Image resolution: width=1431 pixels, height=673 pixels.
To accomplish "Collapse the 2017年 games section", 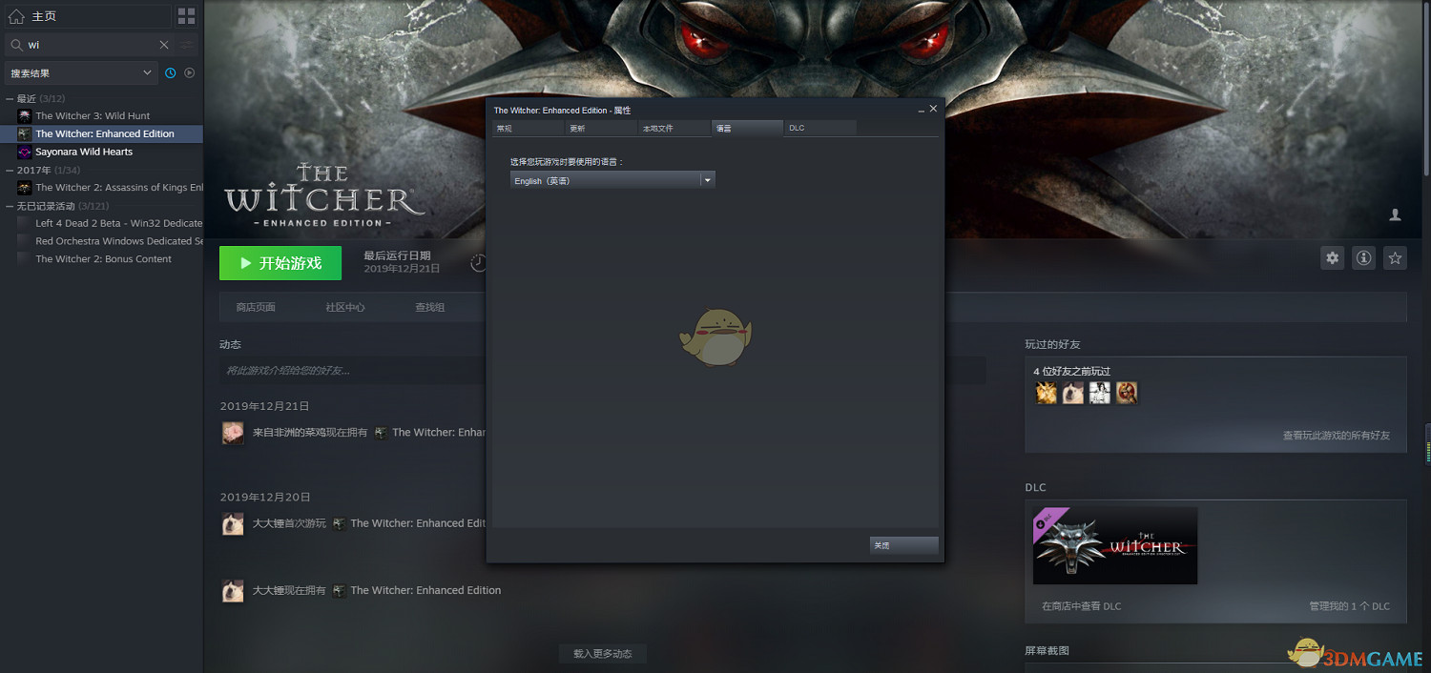I will 10,170.
